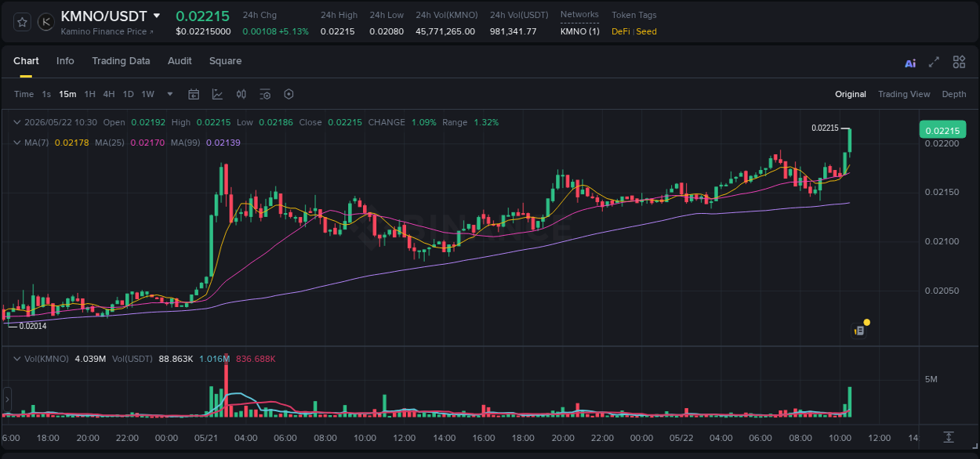Viewport: 980px width, 459px height.
Task: Select the 1s interval
Action: click(46, 94)
